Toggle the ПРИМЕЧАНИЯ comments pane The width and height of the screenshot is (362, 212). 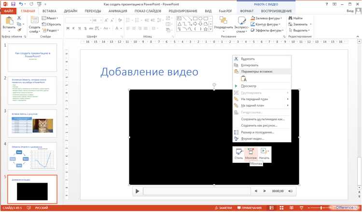point(250,208)
